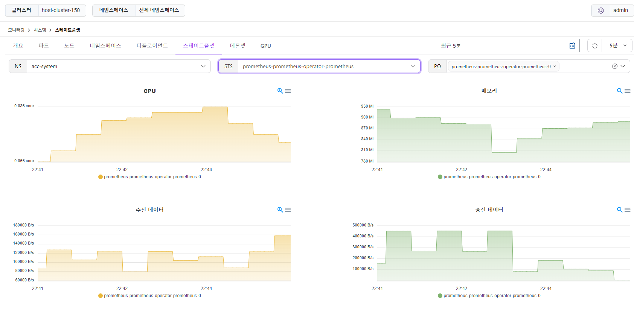Switch to the 개요 tab

[18, 46]
